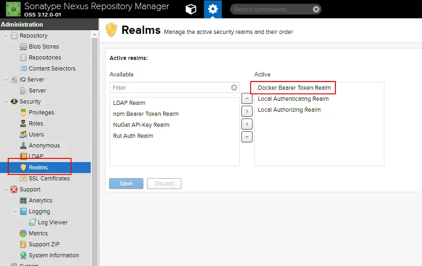Click the Content Selectors icon
The image size is (422, 266).
click(23, 68)
